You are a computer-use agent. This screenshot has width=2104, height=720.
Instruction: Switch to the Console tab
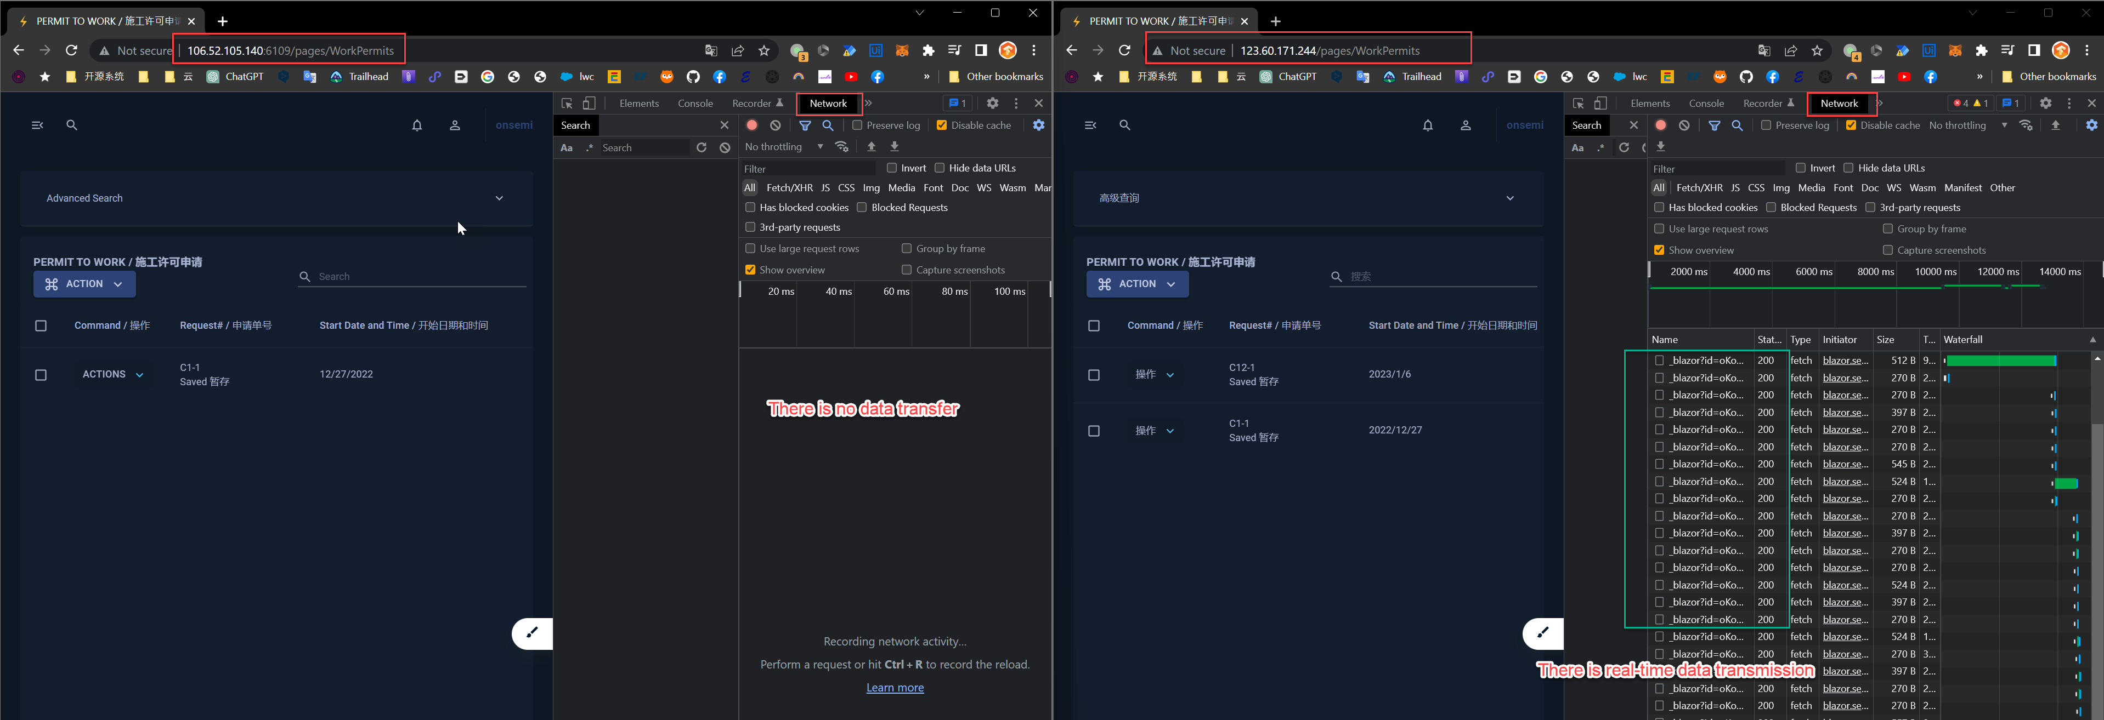pos(695,103)
